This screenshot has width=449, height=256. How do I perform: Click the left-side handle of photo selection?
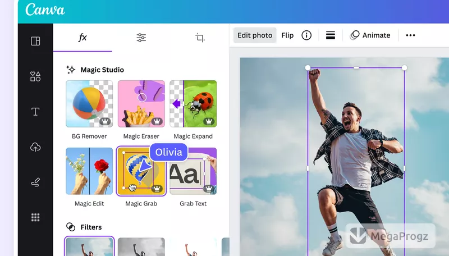point(308,168)
